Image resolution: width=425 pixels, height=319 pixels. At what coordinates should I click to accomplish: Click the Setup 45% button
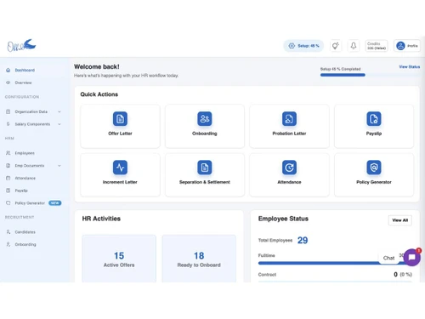pos(303,46)
